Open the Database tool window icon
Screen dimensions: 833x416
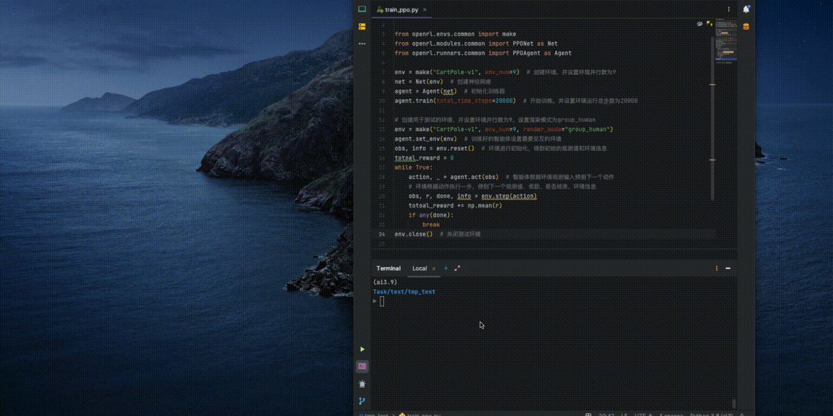tap(746, 27)
